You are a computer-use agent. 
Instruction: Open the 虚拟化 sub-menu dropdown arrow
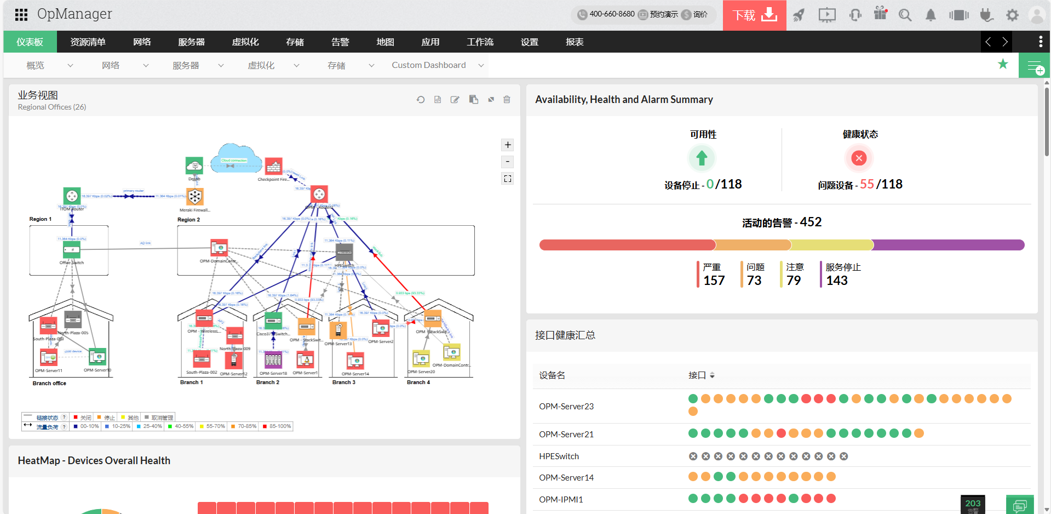(x=296, y=66)
